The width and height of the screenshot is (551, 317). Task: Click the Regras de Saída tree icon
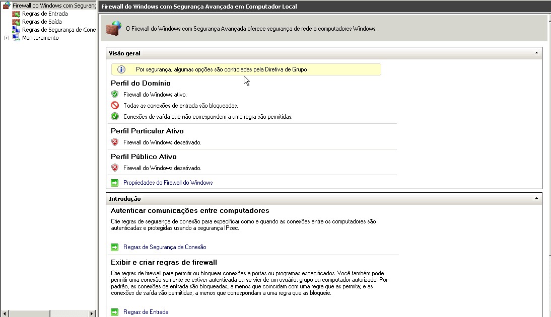(x=16, y=22)
